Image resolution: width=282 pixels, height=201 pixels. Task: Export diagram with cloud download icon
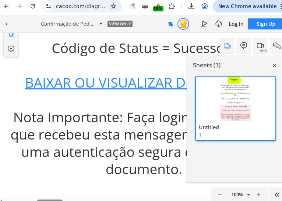[x=219, y=24]
